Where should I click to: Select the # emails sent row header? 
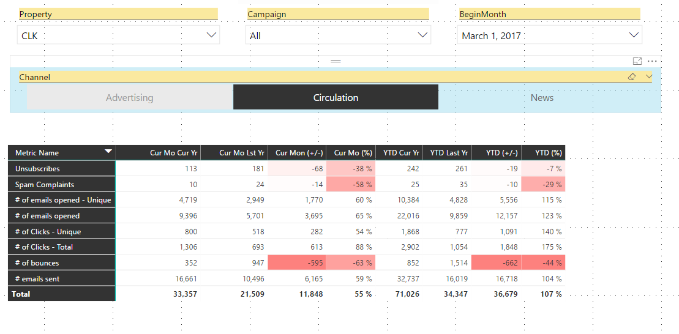pos(61,278)
